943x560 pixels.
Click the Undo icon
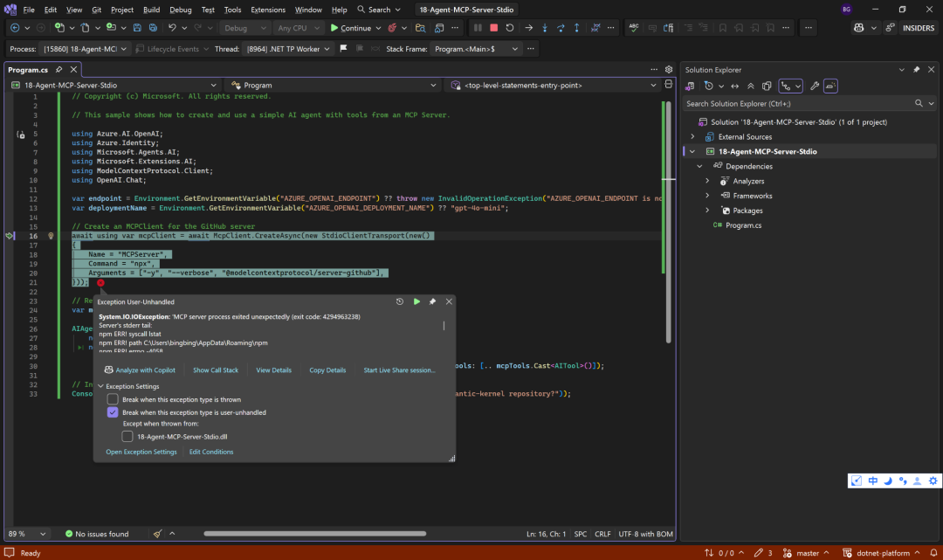[173, 28]
